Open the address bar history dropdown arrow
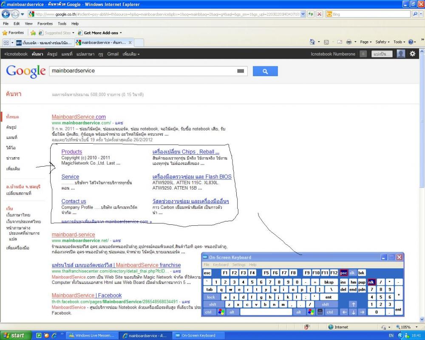The image size is (425, 340). [x=303, y=14]
